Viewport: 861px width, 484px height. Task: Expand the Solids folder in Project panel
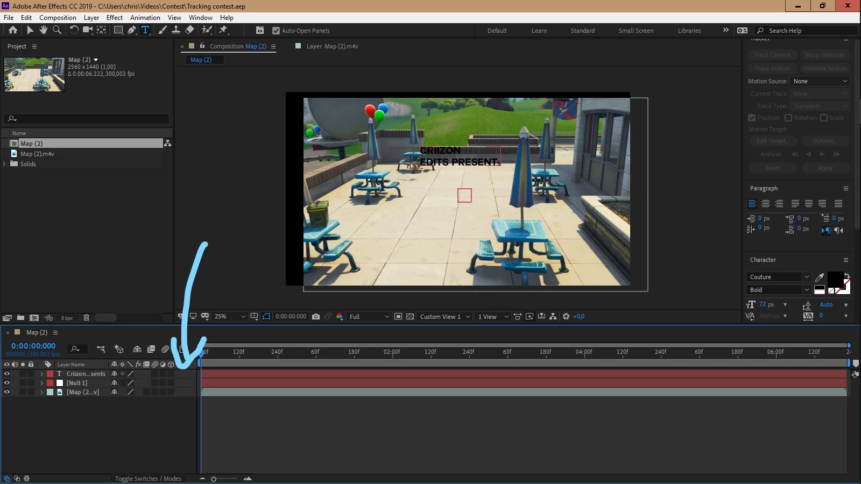point(4,164)
